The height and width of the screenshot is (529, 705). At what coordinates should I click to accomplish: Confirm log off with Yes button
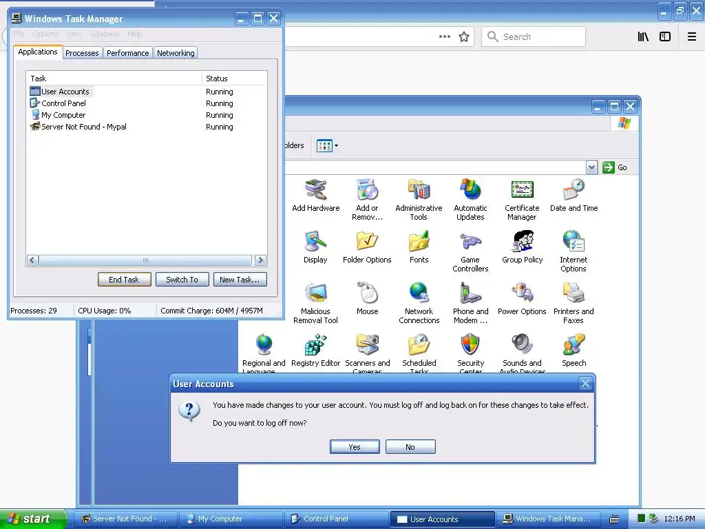click(x=355, y=446)
